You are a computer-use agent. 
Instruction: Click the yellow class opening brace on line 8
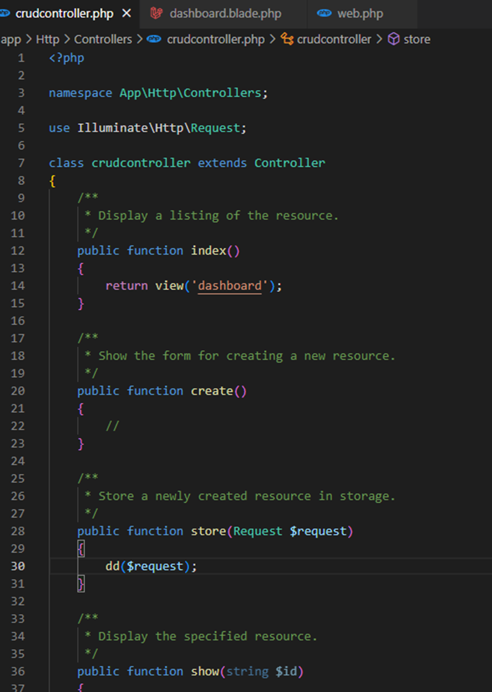click(53, 181)
